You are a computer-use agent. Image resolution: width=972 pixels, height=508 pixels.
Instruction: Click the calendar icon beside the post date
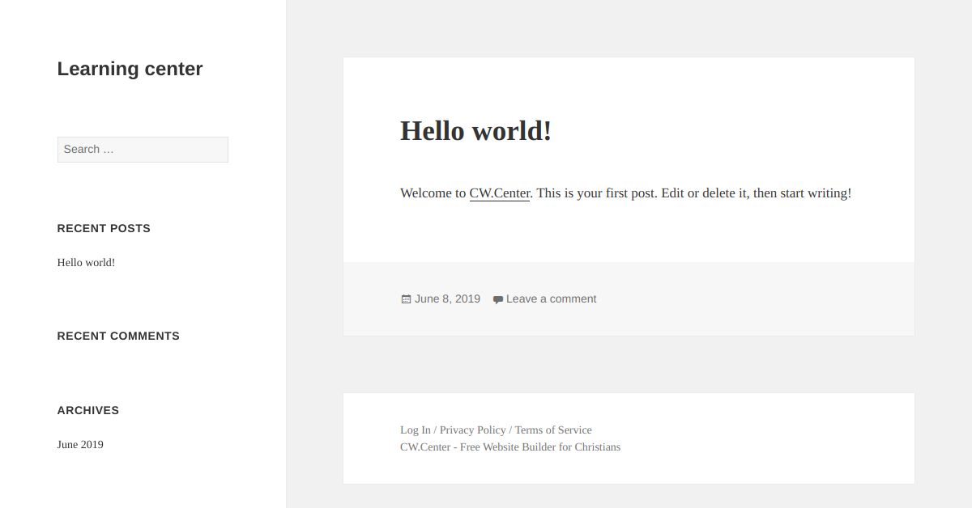[406, 299]
